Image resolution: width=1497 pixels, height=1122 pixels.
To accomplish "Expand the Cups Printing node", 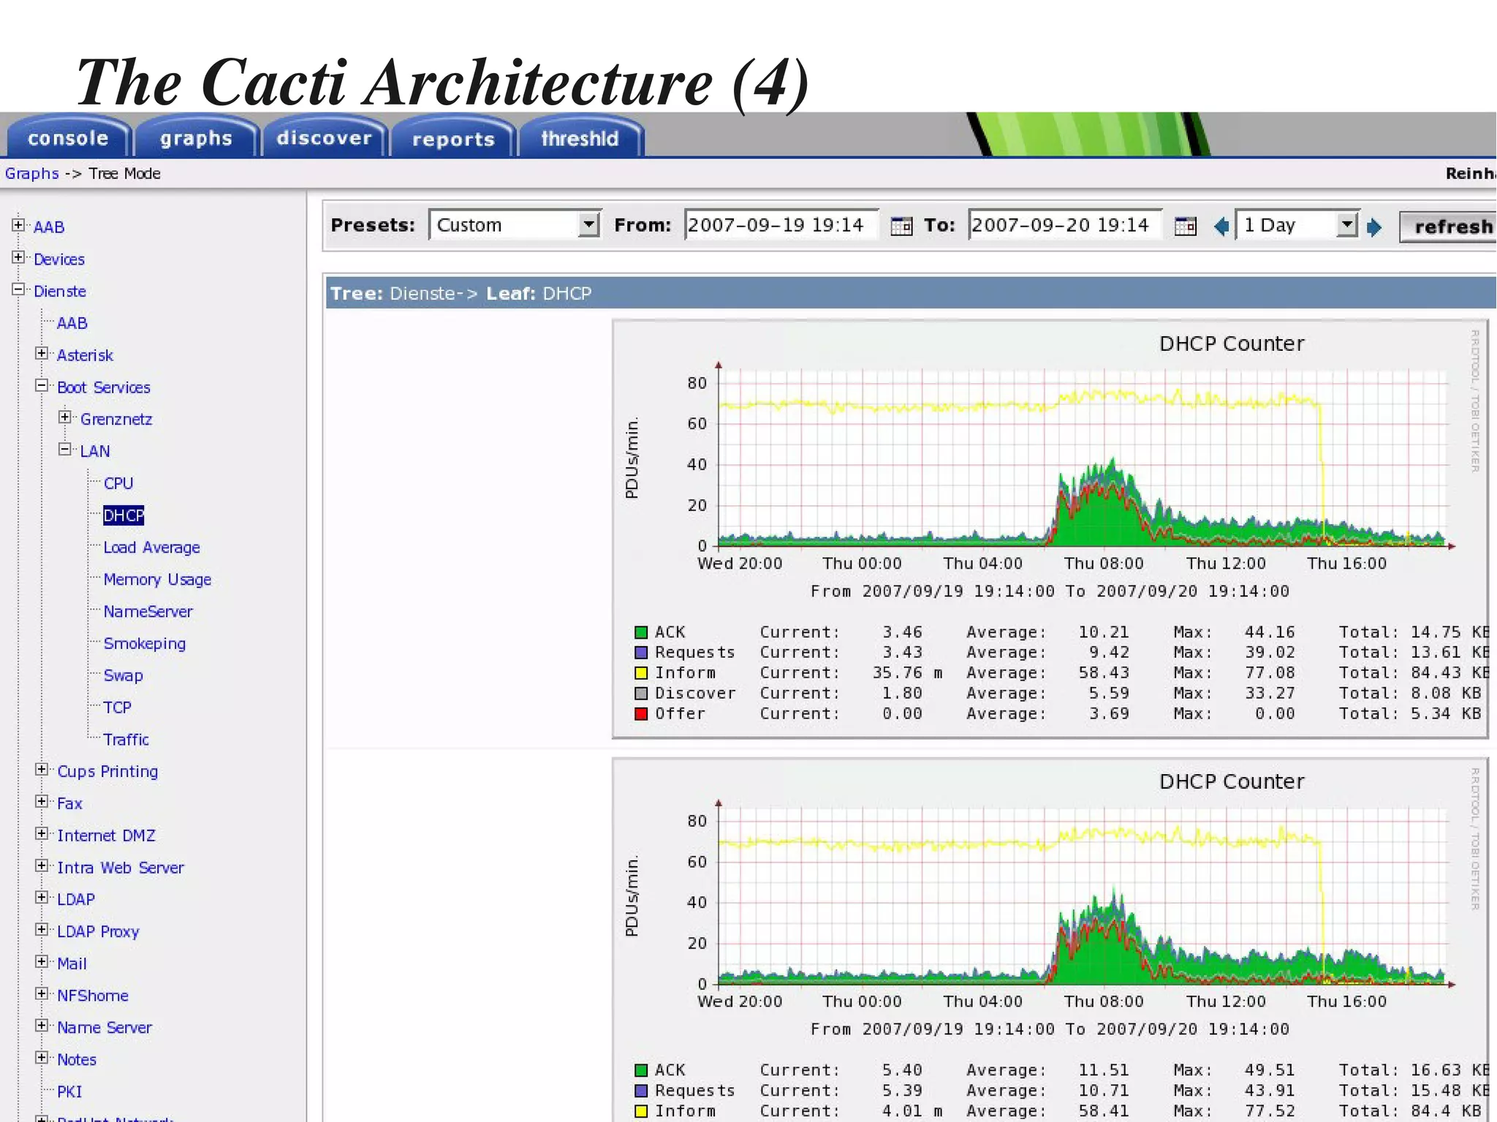I will click(42, 770).
